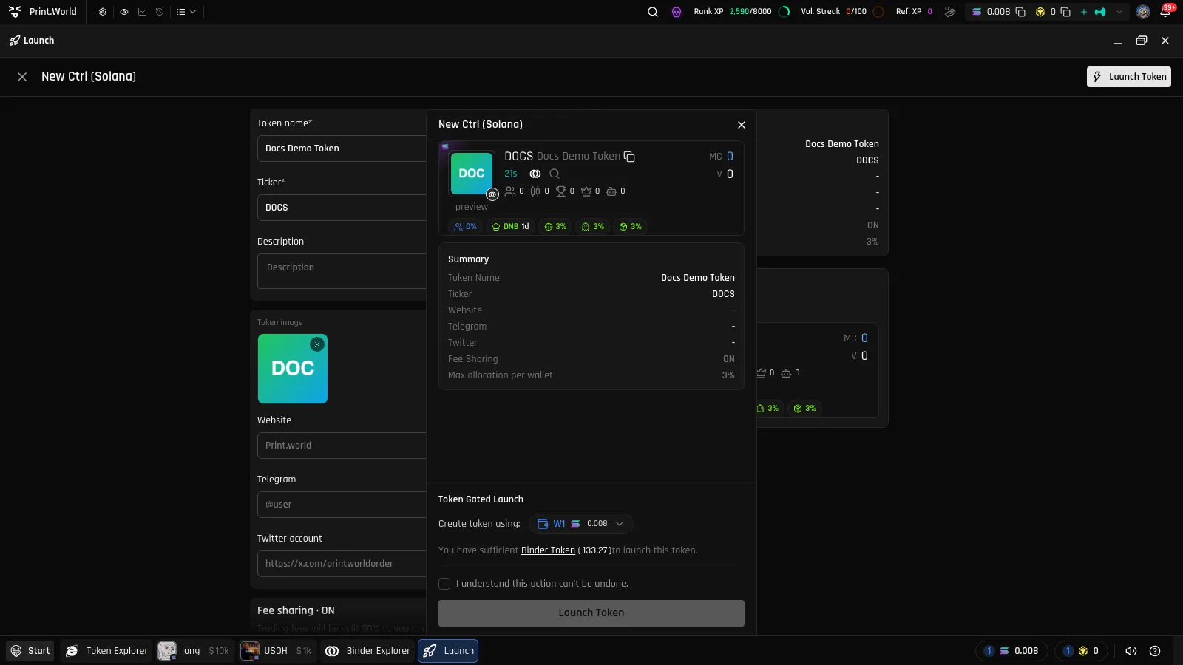Click the candlestick icon in the preview stats row

tap(535, 191)
